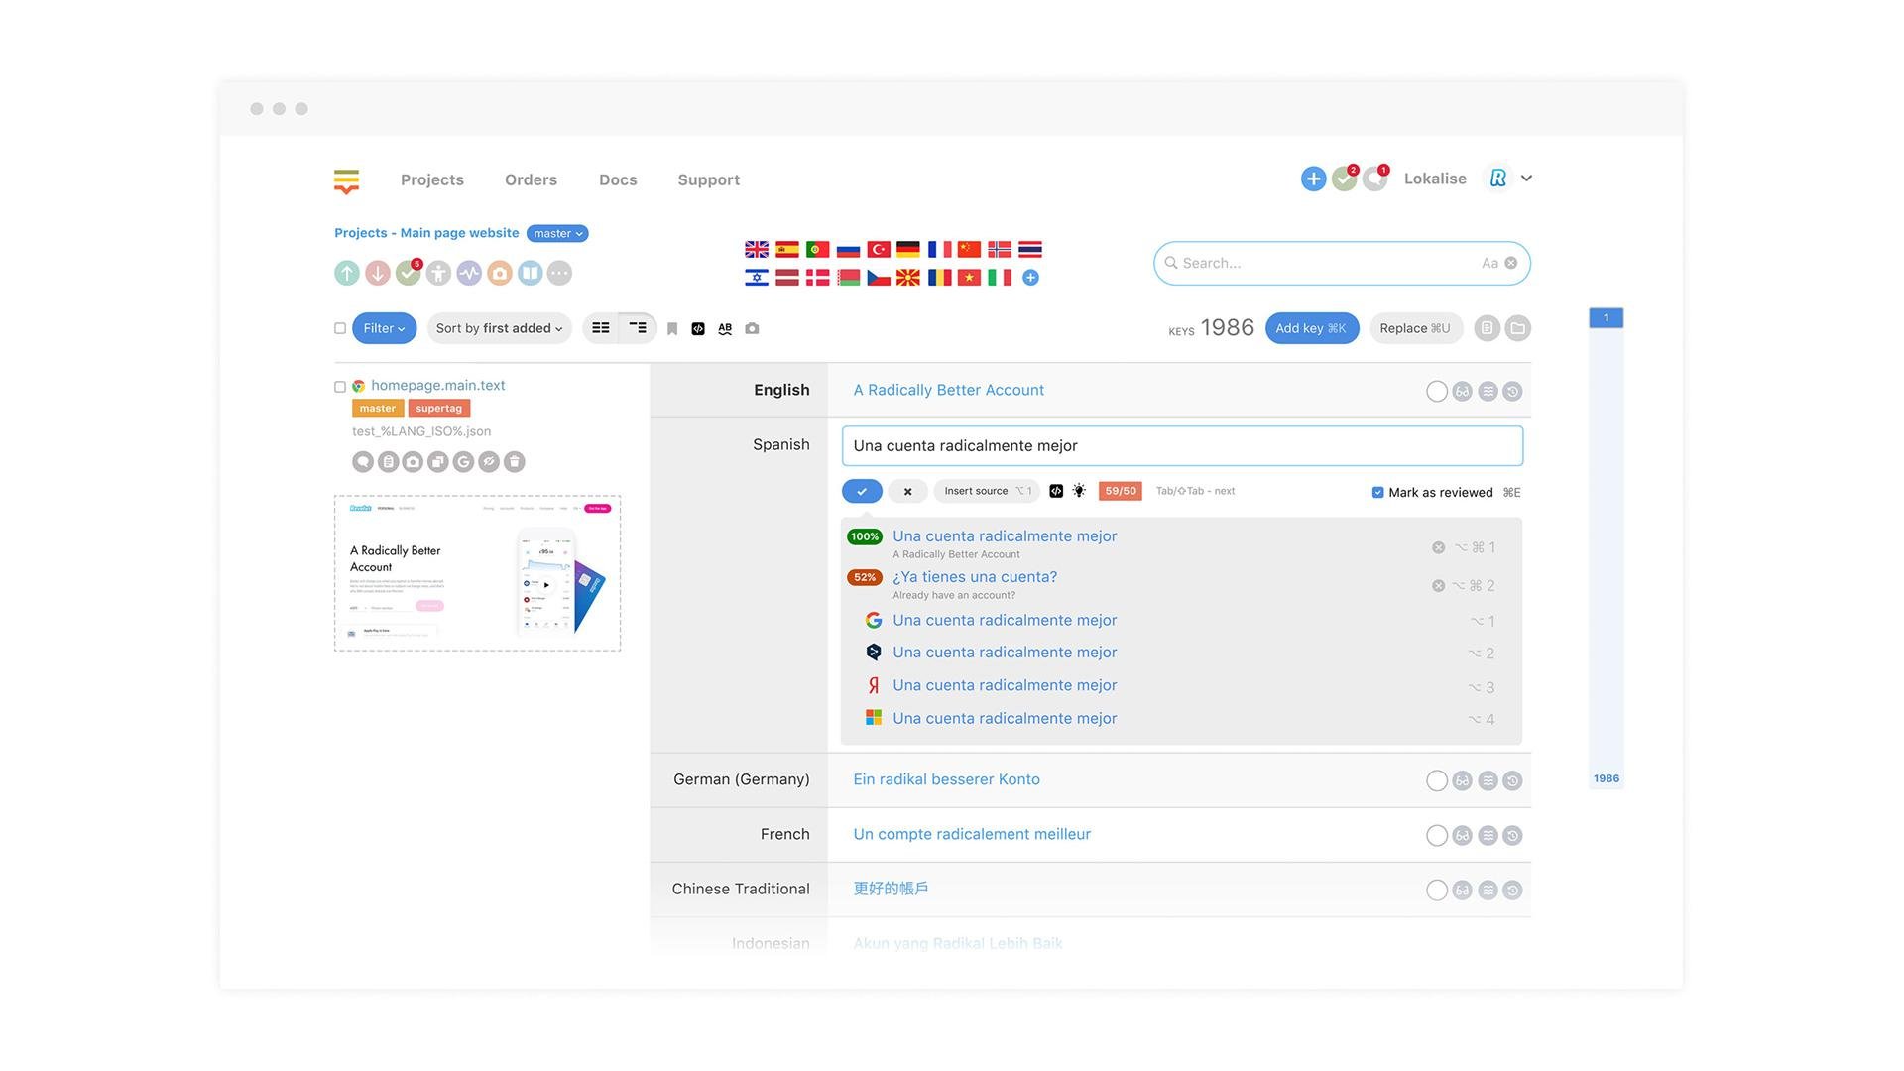Image resolution: width=1904 pixels, height=1071 pixels.
Task: Open homepage.main.text key link
Action: 438,385
